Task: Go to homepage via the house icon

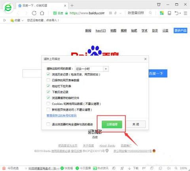Action: click(x=42, y=13)
